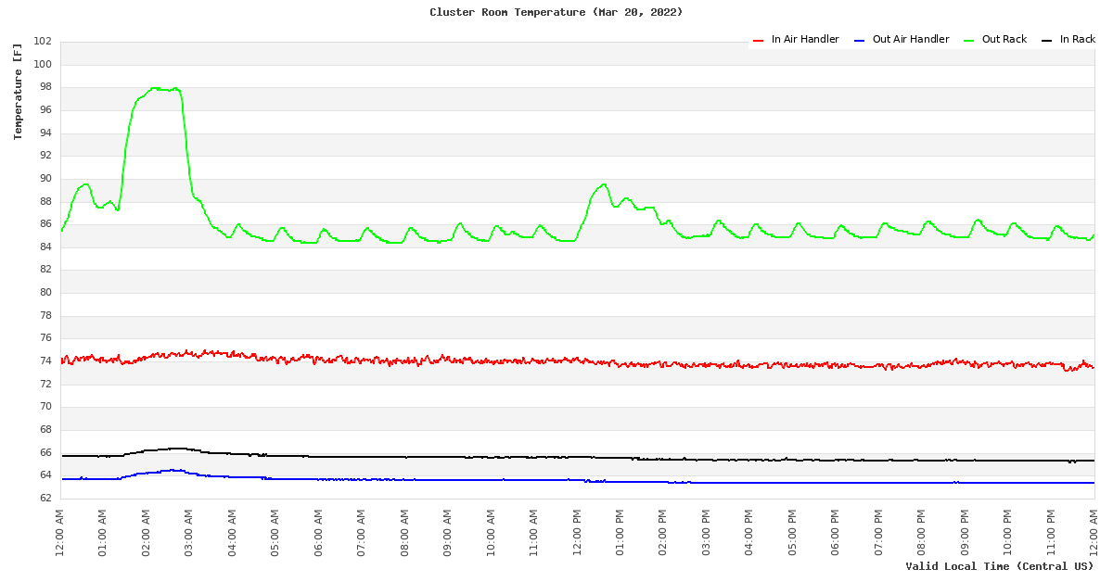Click the 78 y-axis value
1113x582 pixels.
click(45, 316)
